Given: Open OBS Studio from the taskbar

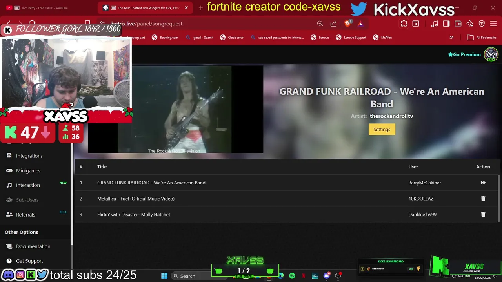Looking at the screenshot, I should click(x=338, y=276).
